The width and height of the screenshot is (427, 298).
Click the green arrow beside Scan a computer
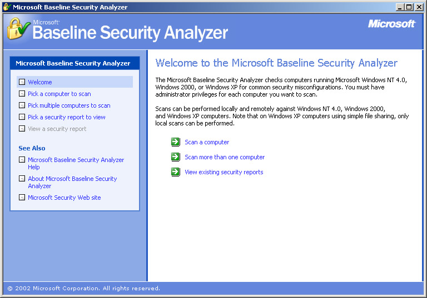176,142
